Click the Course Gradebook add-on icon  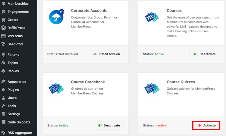point(56,88)
